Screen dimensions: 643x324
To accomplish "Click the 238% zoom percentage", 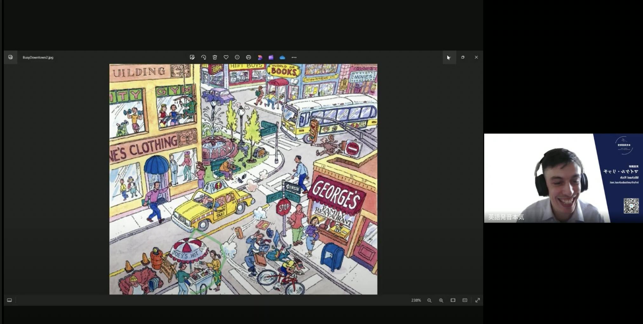I will (x=416, y=300).
